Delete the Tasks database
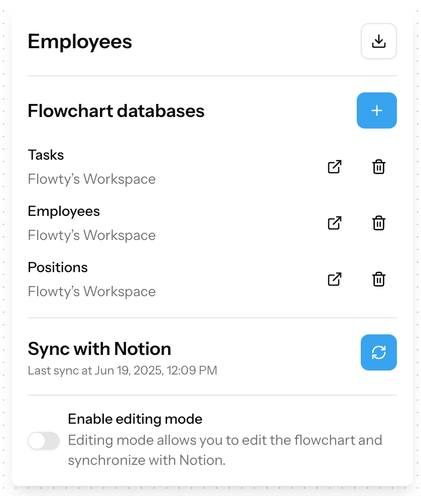This screenshot has height=496, width=421. coord(379,167)
